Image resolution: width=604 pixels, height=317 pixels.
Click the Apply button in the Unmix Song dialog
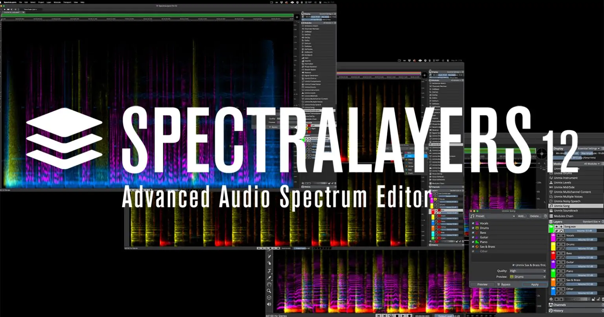[x=535, y=284]
